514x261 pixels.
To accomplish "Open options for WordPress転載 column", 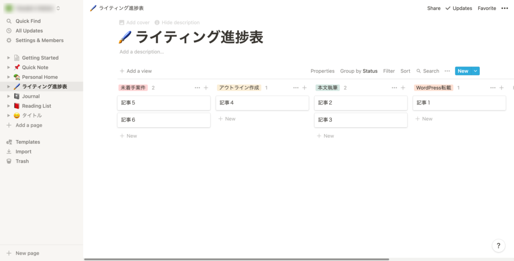I will [493, 88].
